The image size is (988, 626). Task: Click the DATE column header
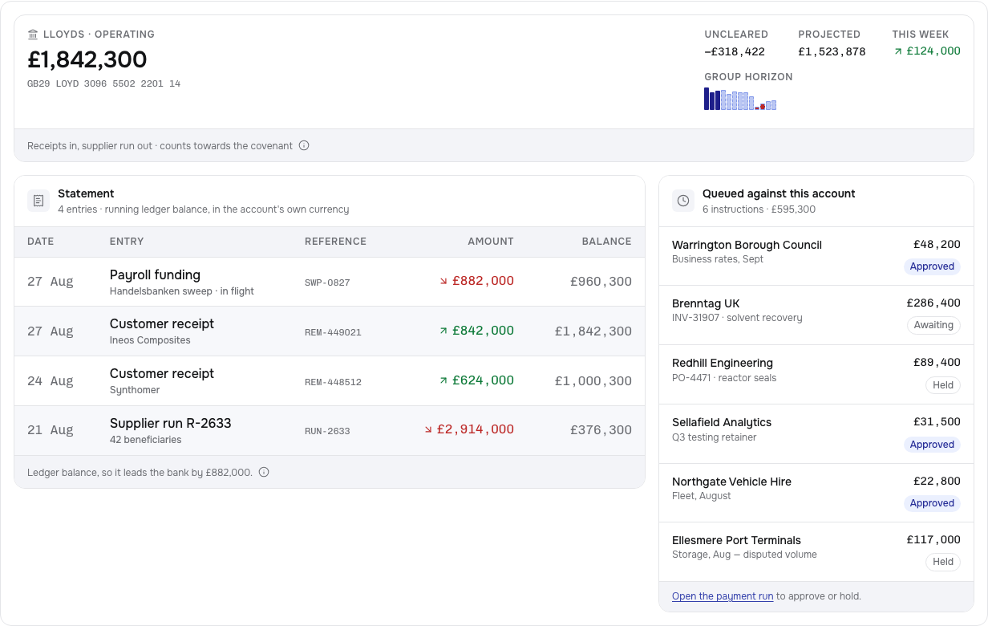tap(41, 242)
